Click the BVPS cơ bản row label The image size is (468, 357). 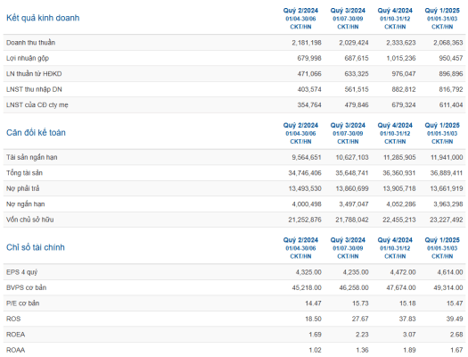[x=26, y=287]
